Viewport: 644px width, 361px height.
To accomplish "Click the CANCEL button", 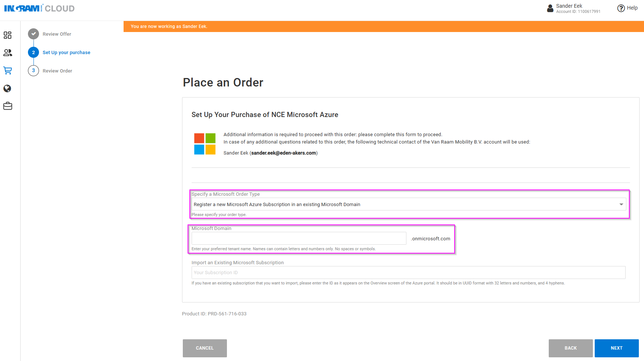I will pos(205,348).
